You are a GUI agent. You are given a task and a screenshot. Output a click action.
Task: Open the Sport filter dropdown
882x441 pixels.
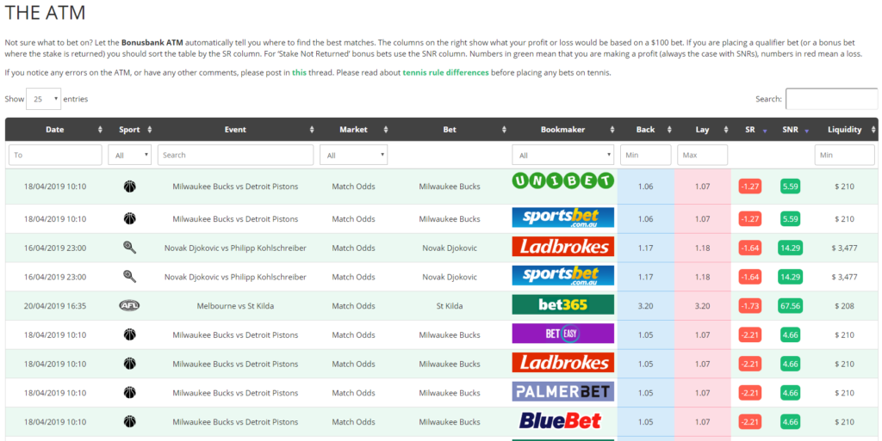point(130,156)
